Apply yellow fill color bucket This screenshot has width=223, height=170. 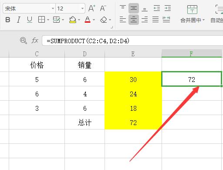[73, 20]
